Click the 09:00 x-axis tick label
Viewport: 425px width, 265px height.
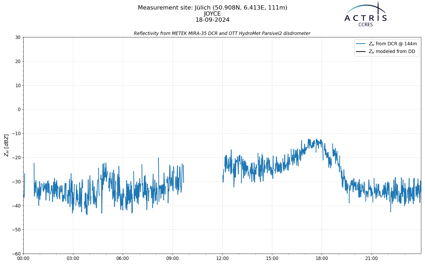173,258
